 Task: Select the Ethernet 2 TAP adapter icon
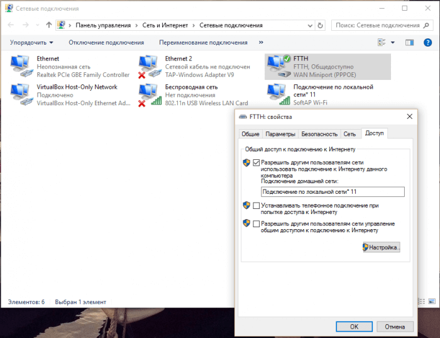point(150,66)
